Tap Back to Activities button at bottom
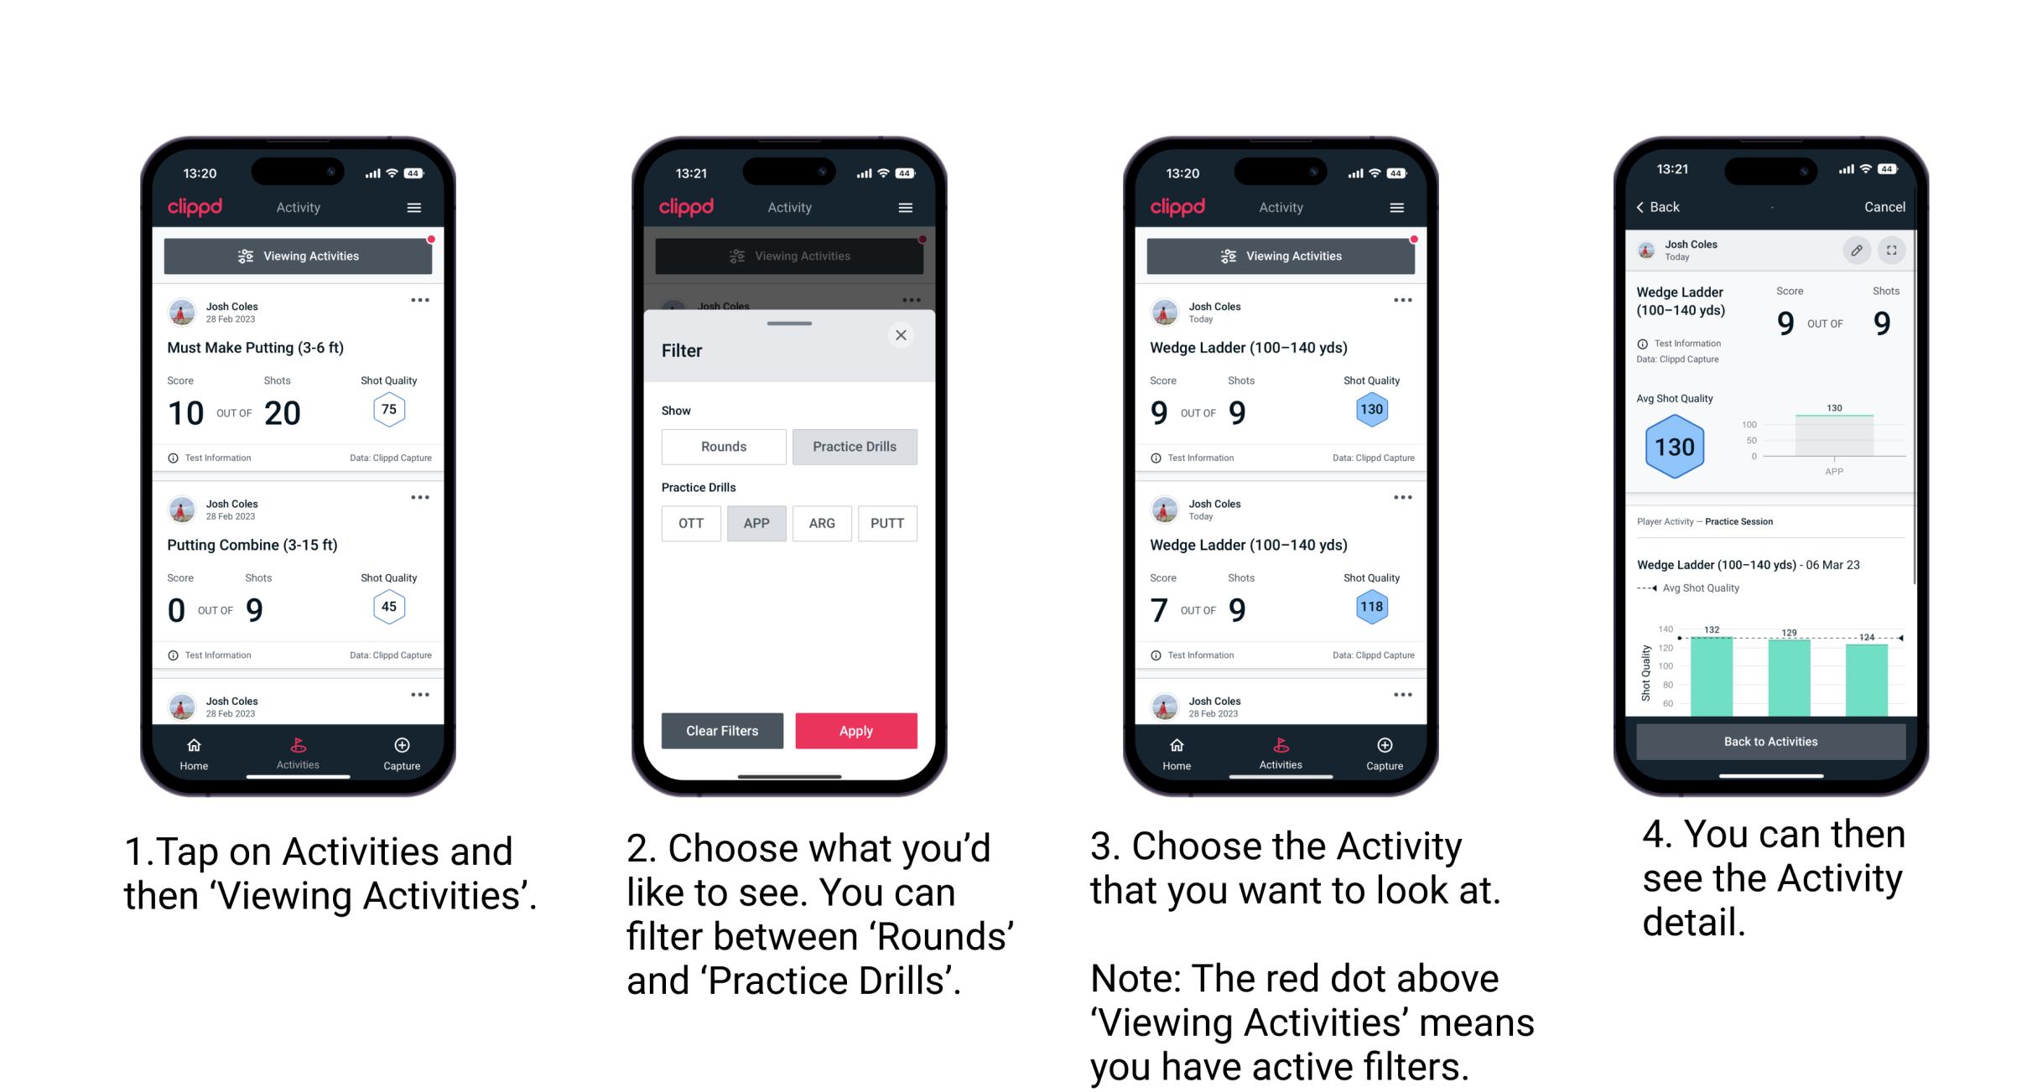2032x1092 pixels. [x=1771, y=741]
